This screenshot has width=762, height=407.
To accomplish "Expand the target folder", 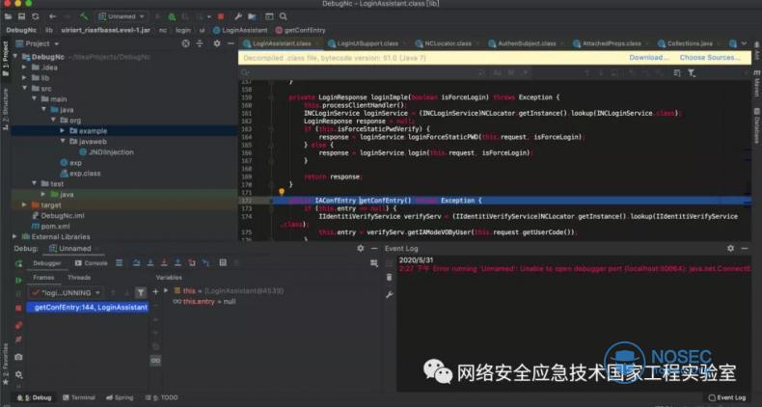I will 24,205.
